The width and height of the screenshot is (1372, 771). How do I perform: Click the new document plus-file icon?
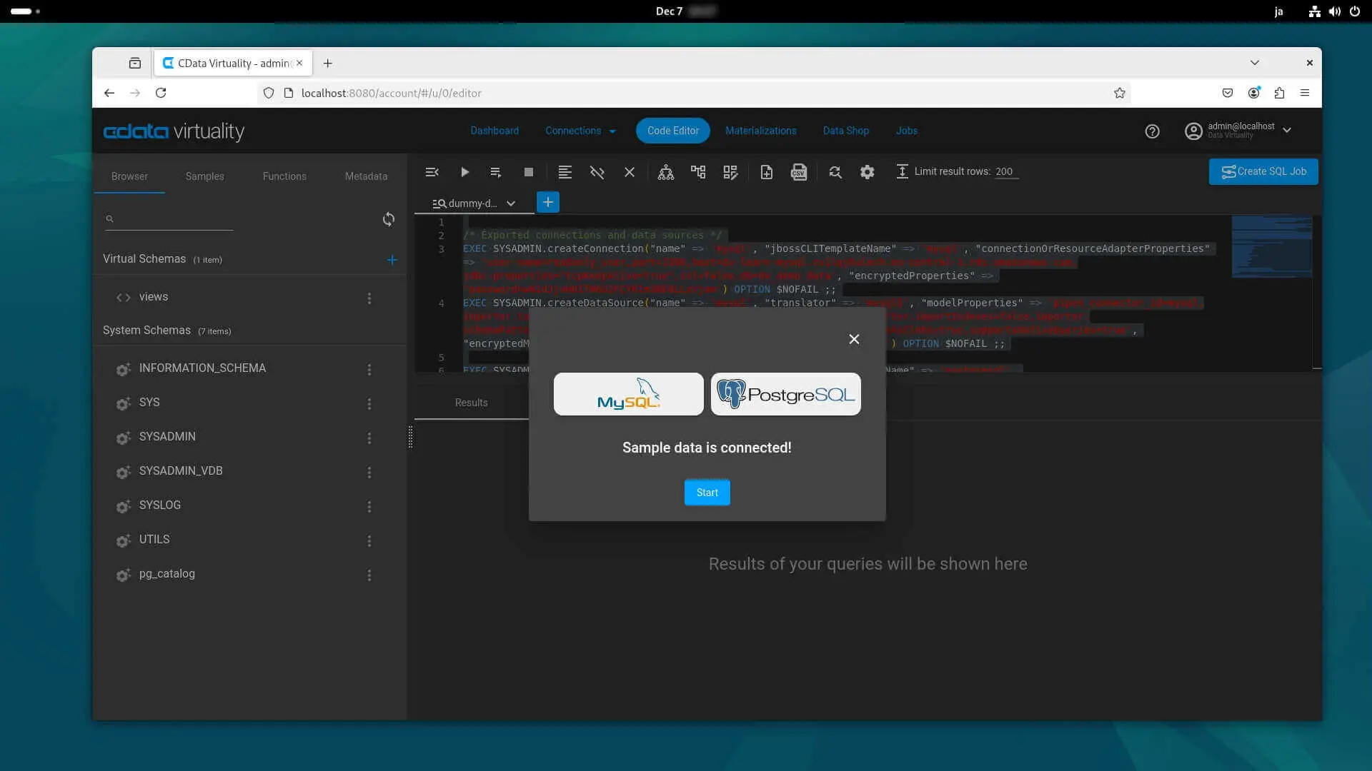(x=766, y=172)
